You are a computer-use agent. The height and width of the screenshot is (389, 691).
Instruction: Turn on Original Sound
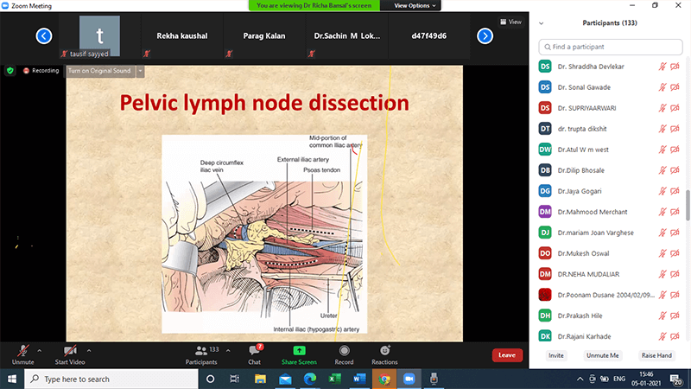coord(99,70)
